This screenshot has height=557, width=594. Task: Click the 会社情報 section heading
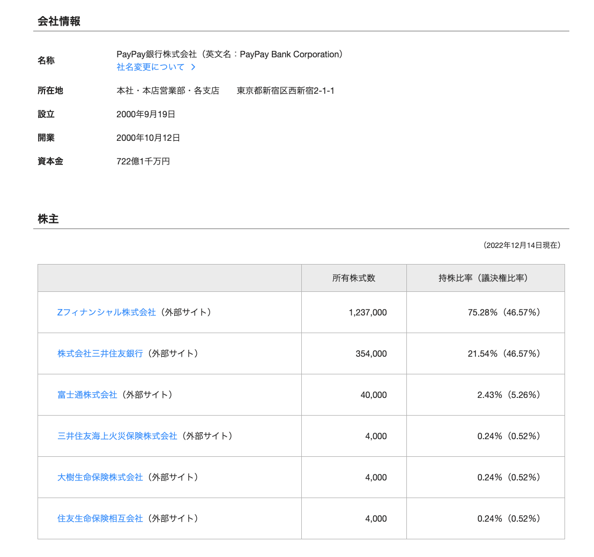59,21
